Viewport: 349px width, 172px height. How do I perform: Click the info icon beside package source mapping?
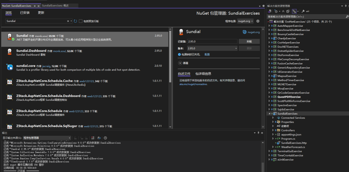point(179,54)
